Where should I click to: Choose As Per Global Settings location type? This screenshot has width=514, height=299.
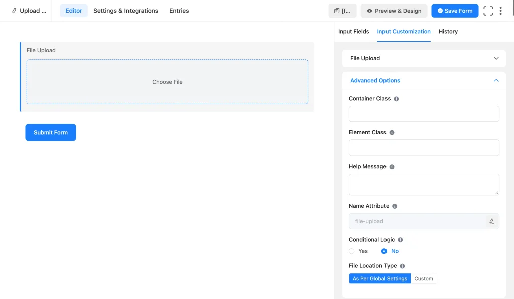(x=379, y=279)
